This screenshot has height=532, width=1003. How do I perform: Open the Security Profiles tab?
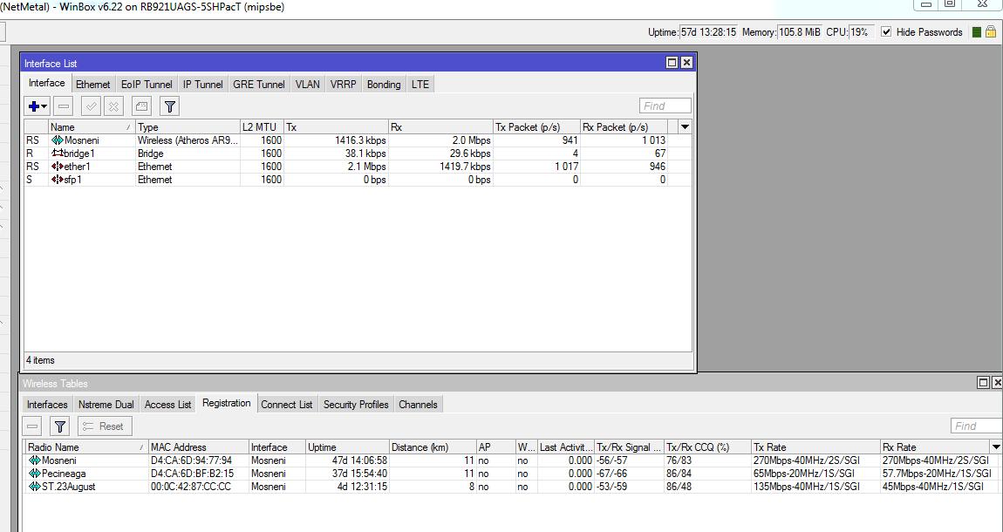point(356,405)
